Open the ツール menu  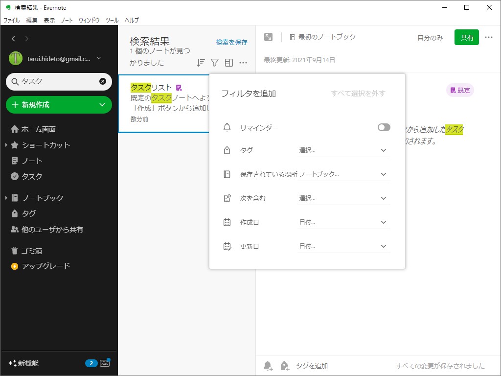tap(111, 21)
